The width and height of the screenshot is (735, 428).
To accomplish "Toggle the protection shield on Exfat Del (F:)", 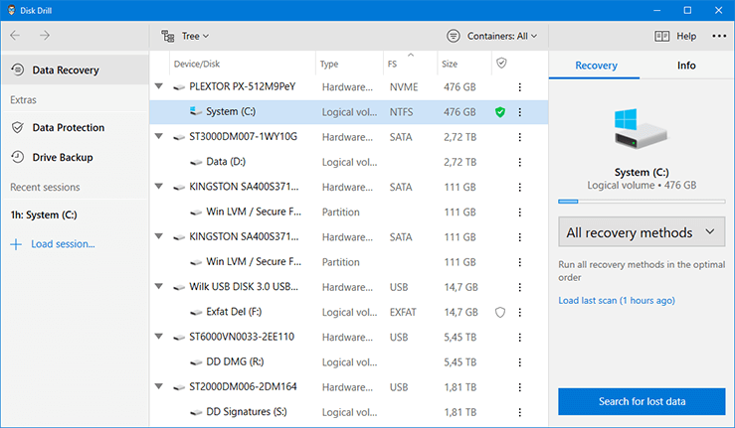I will [x=500, y=313].
